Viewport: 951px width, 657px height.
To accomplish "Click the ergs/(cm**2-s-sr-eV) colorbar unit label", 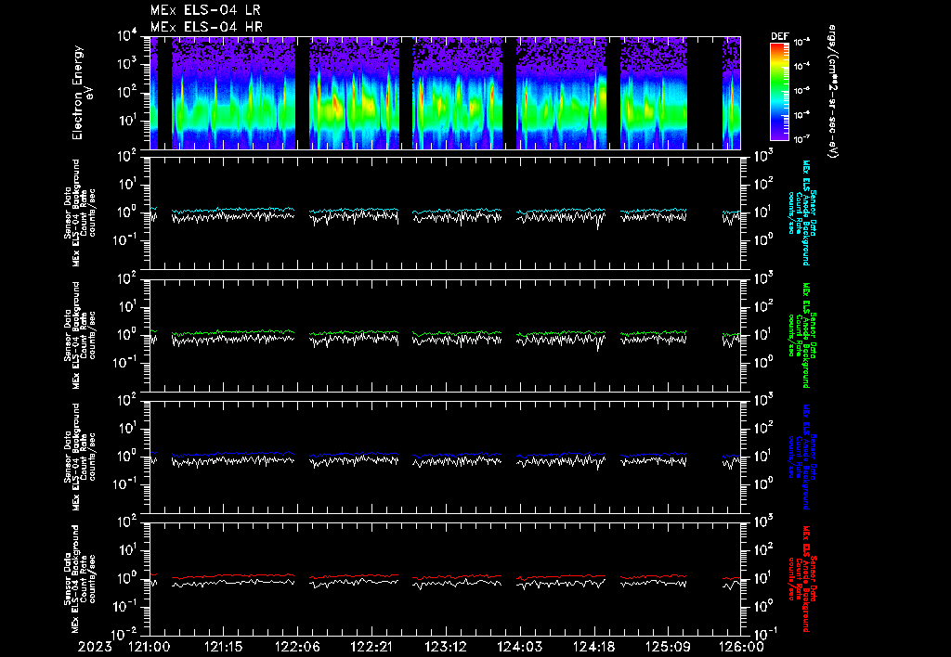I will pos(833,93).
